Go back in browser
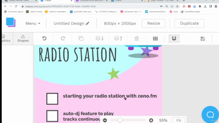 point(5,6)
